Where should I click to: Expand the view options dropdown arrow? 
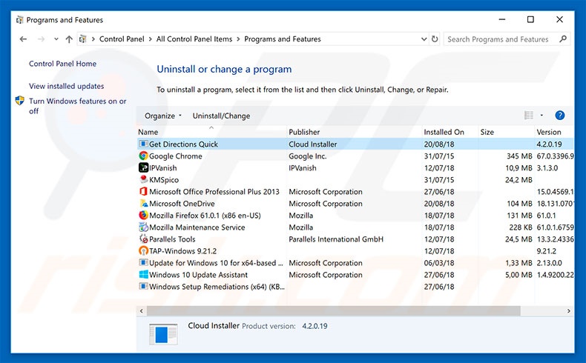pos(541,116)
